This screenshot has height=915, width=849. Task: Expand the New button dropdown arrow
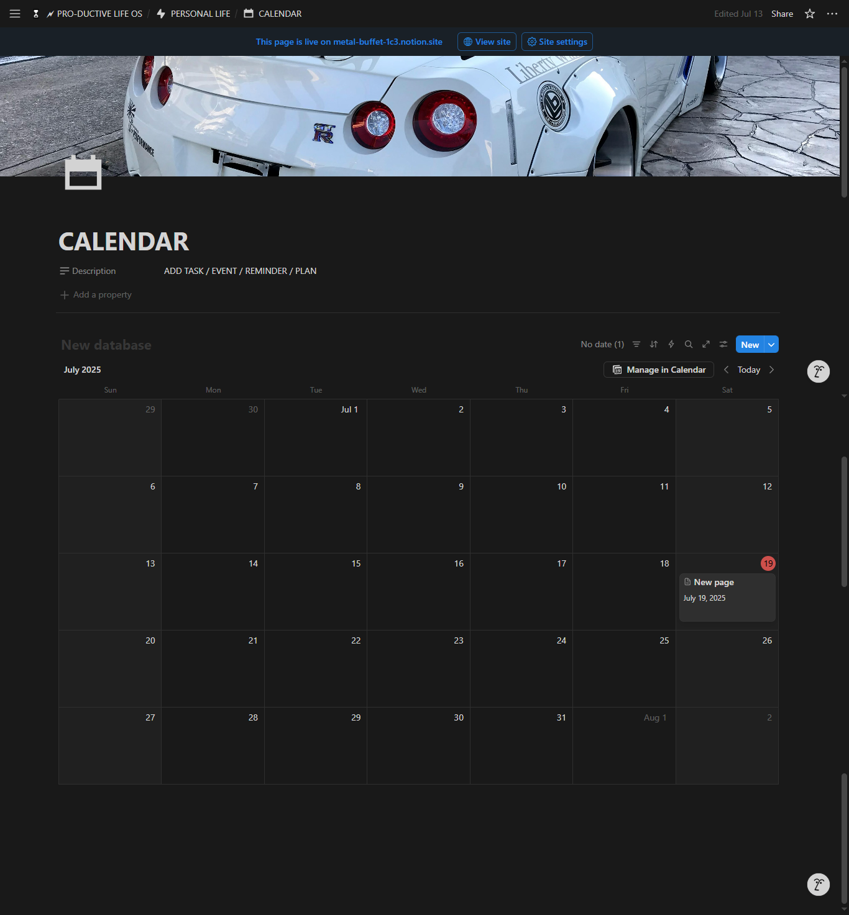coord(771,345)
